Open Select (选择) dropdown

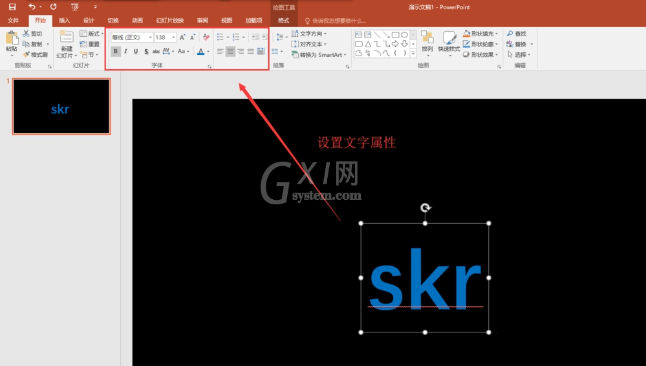click(519, 54)
